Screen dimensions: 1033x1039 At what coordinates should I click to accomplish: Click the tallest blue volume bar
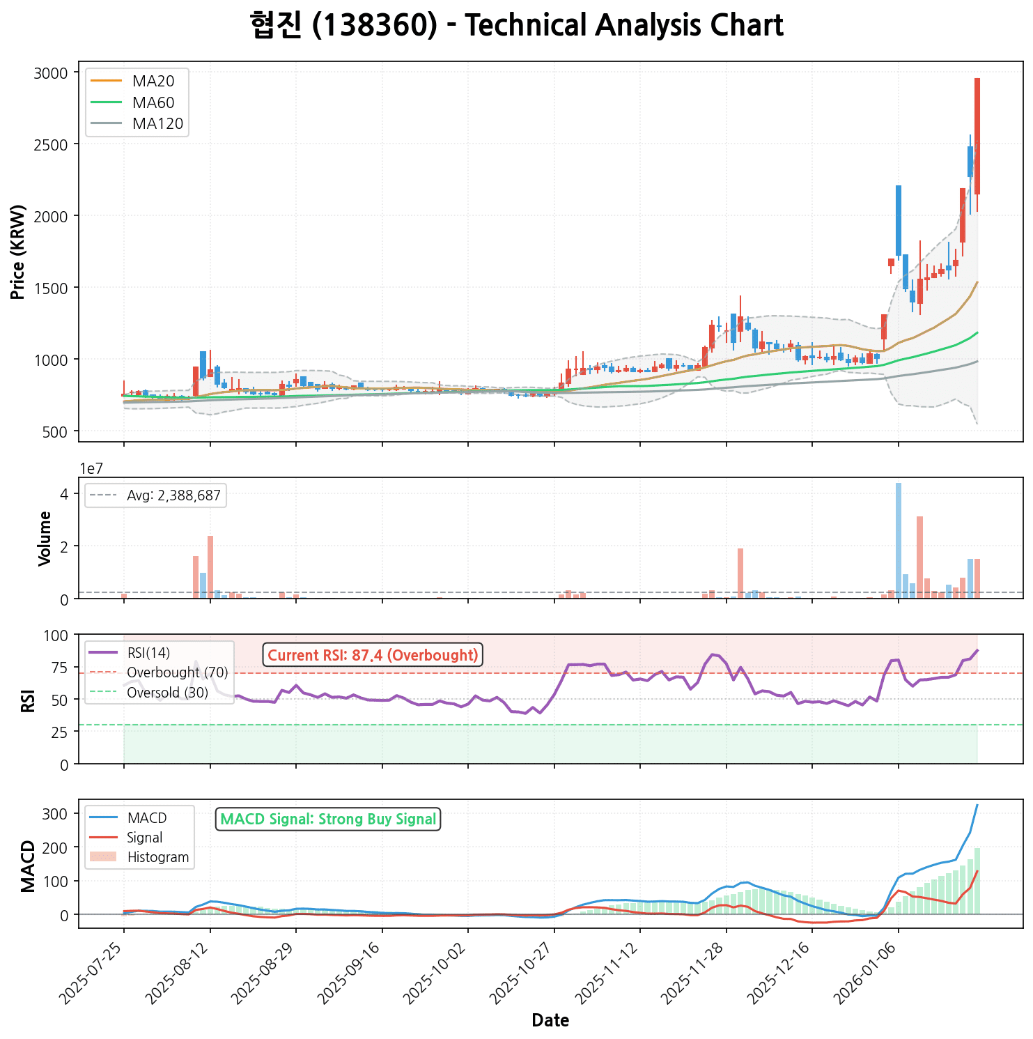coord(898,540)
